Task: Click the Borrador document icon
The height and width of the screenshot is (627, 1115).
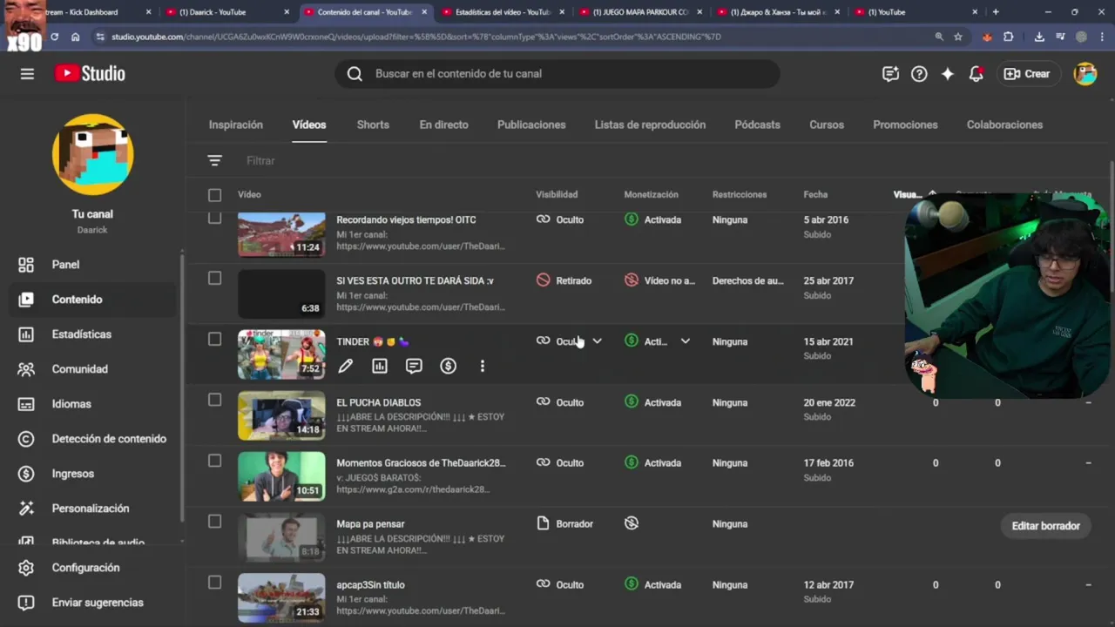Action: click(x=544, y=523)
